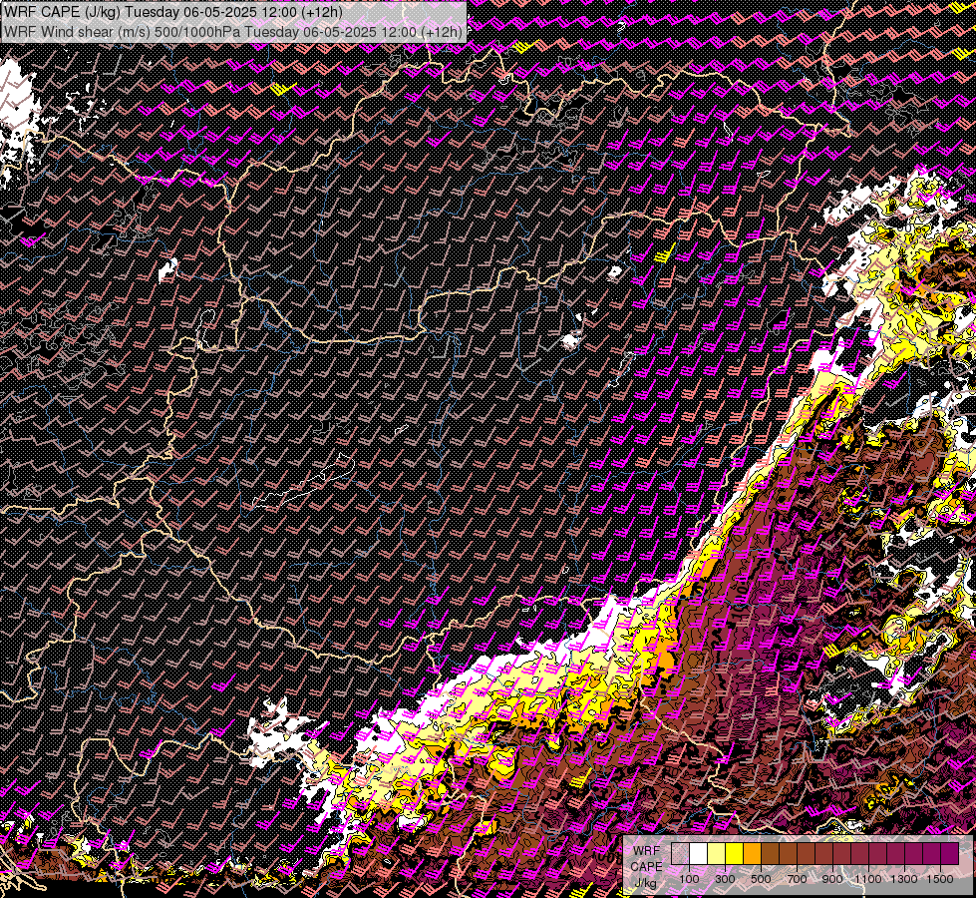Click the legend value 1100
The height and width of the screenshot is (898, 976).
(868, 879)
